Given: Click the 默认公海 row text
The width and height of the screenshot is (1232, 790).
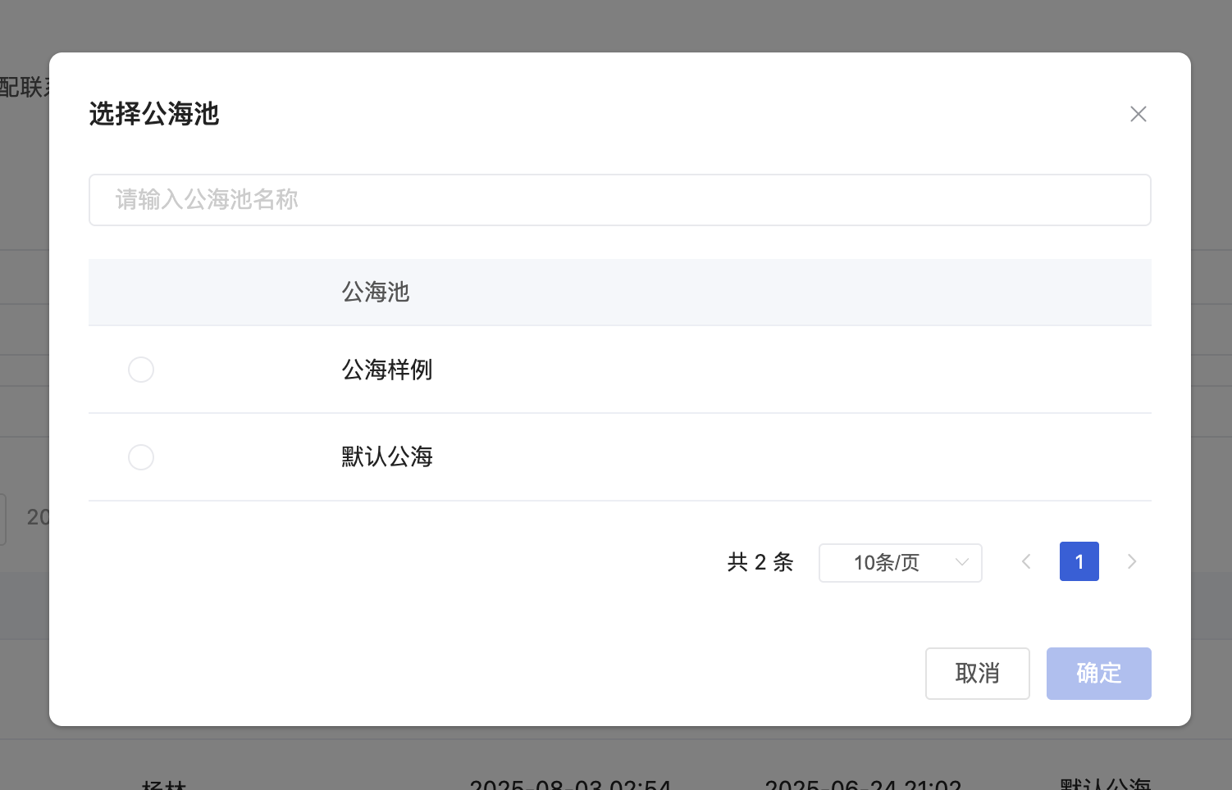Looking at the screenshot, I should coord(387,457).
